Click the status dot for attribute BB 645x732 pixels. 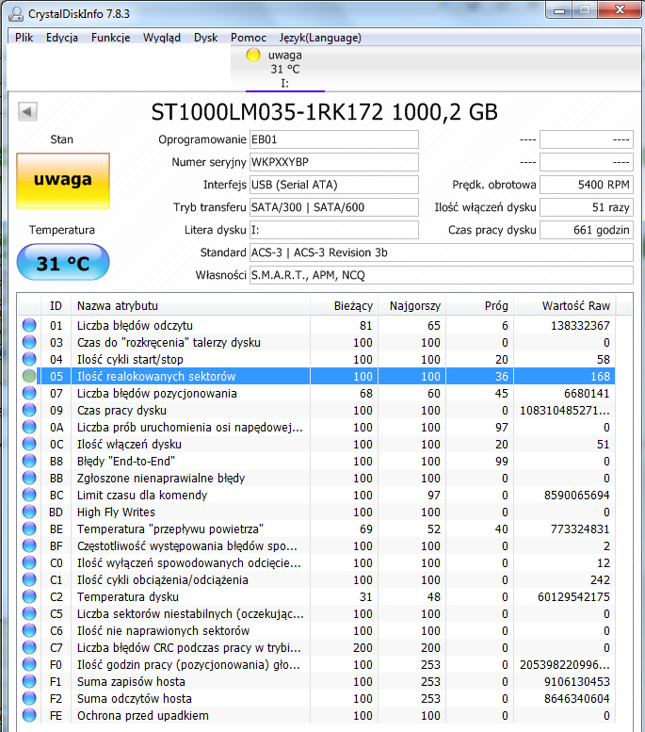(x=29, y=478)
